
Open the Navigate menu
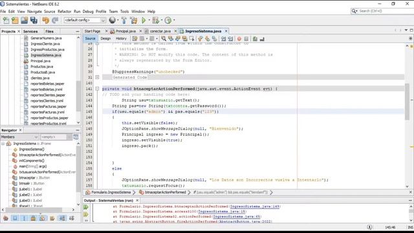[34, 12]
